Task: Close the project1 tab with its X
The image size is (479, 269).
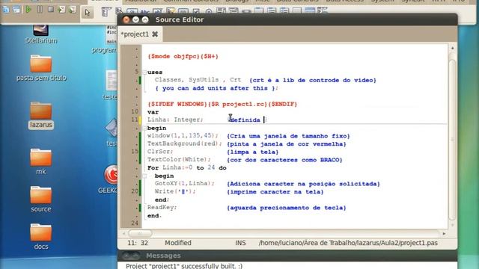Action: [155, 34]
